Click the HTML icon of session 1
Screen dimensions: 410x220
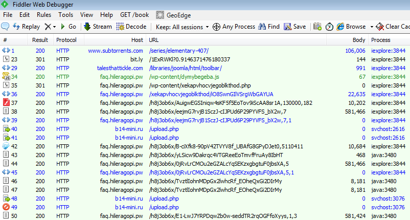(x=6, y=50)
